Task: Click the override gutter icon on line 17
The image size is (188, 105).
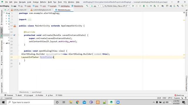Action: coord(14,35)
